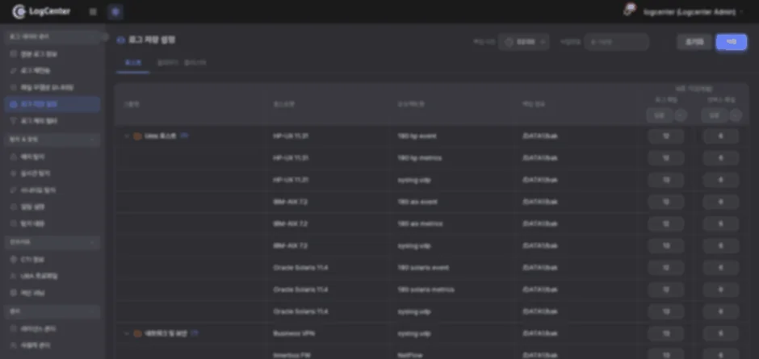This screenshot has width=759, height=359.
Task: Click the LogCenter logo
Action: click(41, 11)
